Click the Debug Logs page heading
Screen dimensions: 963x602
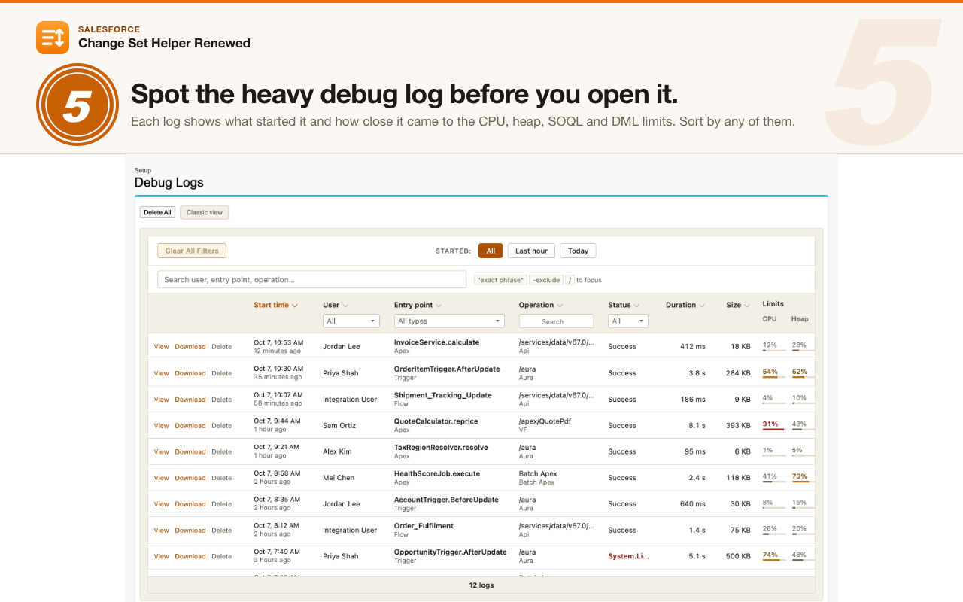click(x=169, y=183)
